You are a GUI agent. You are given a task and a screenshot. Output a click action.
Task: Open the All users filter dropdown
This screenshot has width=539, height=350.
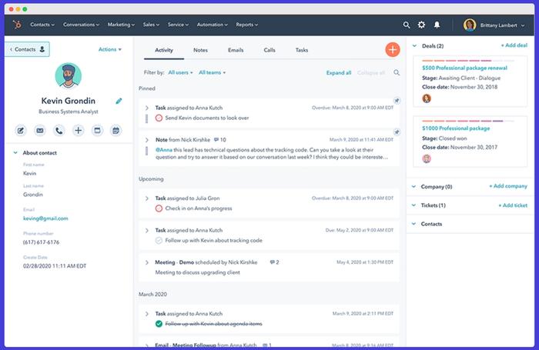180,72
